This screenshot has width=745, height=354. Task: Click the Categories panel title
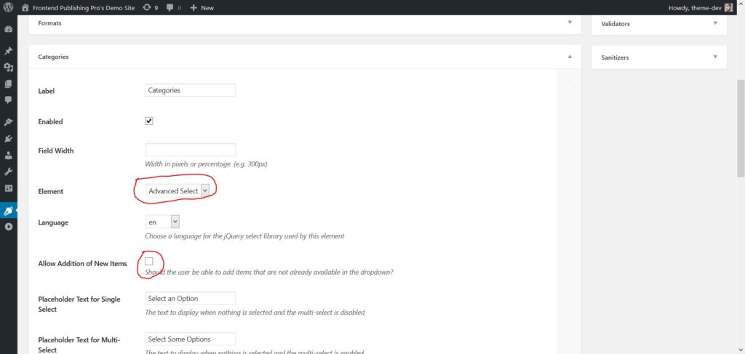[x=53, y=57]
